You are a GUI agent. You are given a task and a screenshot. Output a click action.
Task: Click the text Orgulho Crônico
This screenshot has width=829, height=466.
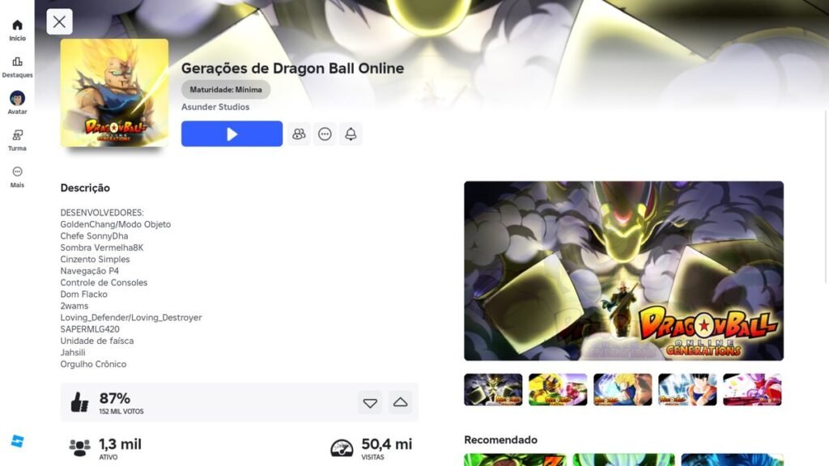click(93, 364)
